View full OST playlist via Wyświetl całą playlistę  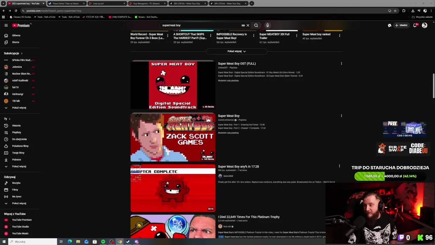(x=228, y=81)
